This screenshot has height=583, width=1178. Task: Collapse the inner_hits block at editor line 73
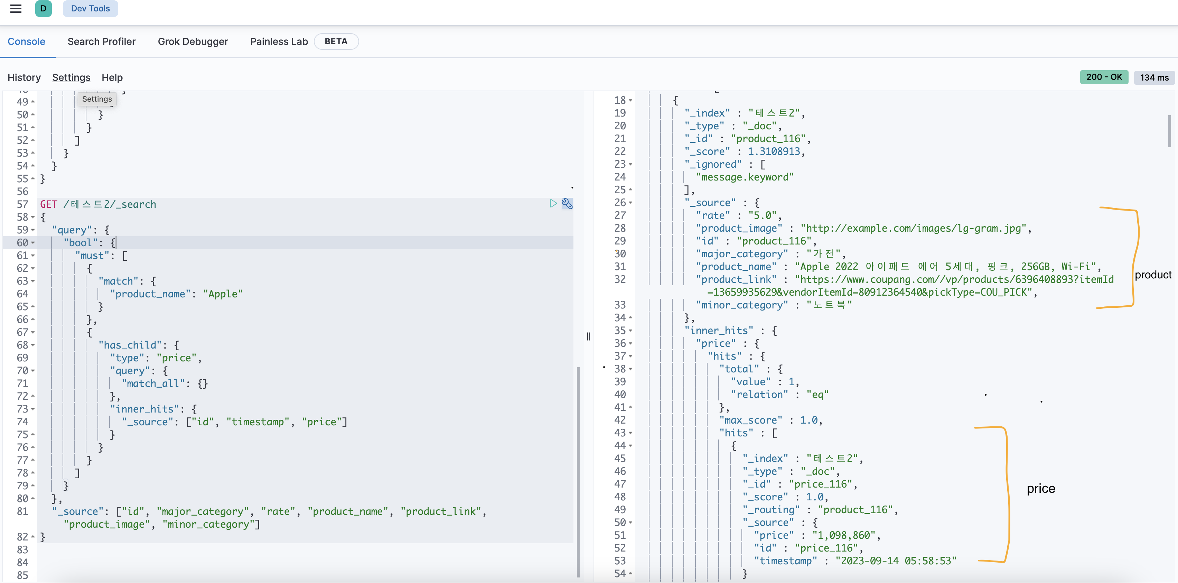click(33, 409)
